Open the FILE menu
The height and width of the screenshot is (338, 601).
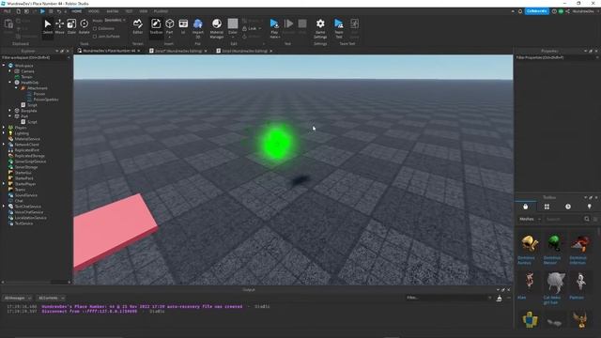(x=7, y=11)
